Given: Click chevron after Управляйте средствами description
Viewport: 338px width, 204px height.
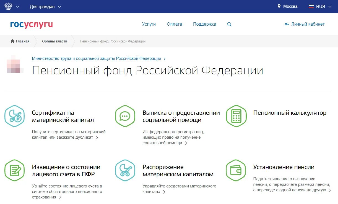Looking at the screenshot, I should tap(164, 192).
